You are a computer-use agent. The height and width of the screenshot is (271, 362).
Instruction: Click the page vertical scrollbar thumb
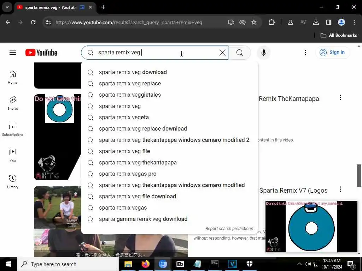358,176
